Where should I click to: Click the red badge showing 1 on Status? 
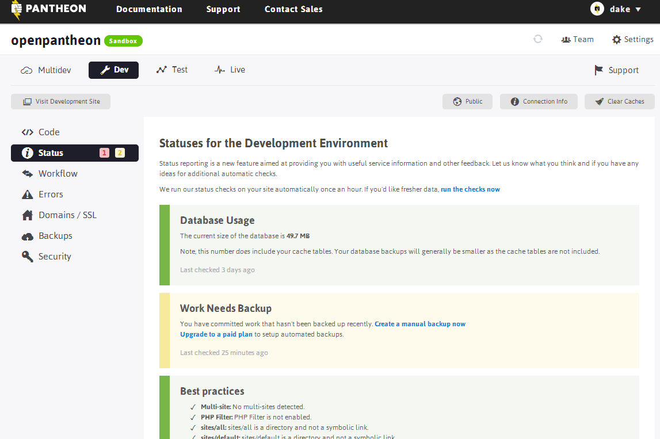[x=104, y=153]
